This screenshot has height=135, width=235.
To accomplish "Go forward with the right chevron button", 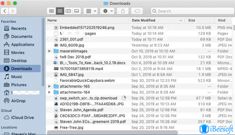I will (13, 11).
